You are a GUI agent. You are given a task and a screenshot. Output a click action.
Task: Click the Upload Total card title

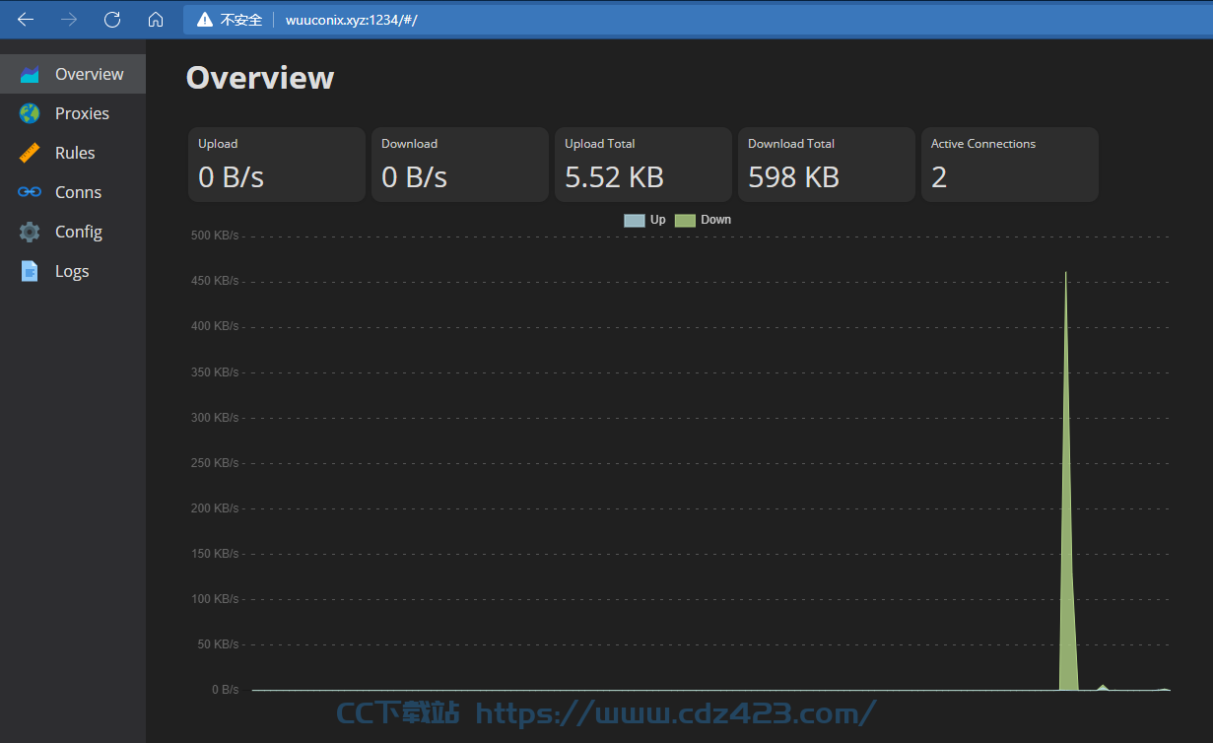pos(600,144)
